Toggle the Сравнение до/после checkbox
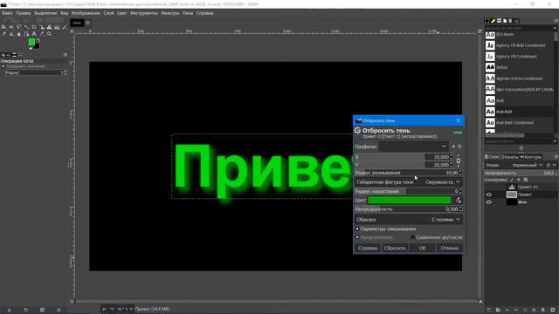Screen dimensions: 559x314 (413, 237)
